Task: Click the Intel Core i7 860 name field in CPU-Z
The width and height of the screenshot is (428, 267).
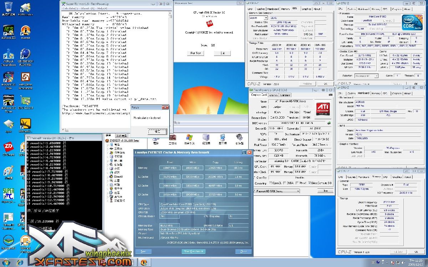Action: coord(377,17)
